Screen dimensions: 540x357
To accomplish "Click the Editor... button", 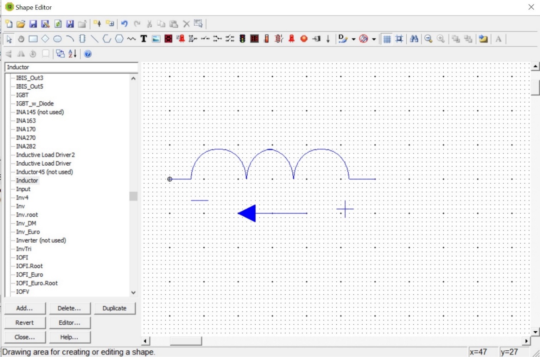I will pos(69,323).
